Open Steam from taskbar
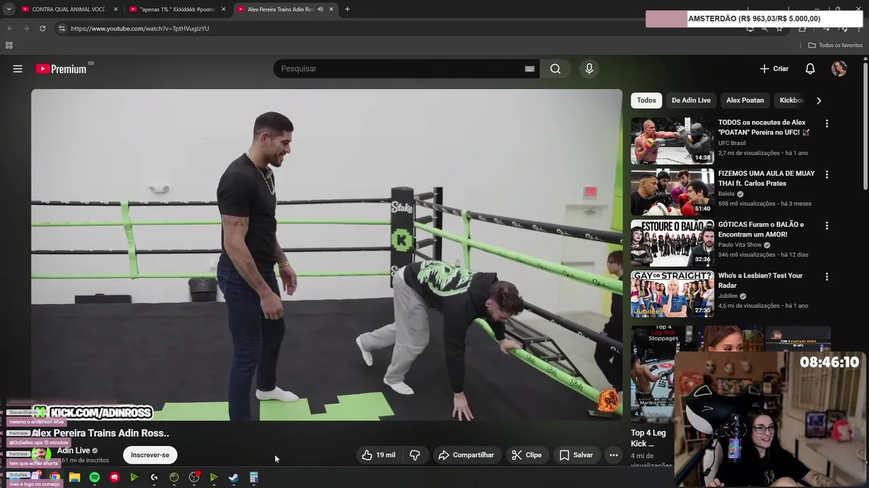 (234, 477)
